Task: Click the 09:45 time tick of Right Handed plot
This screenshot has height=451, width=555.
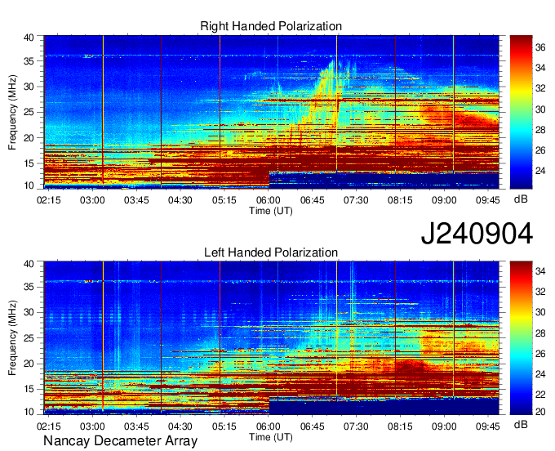Action: point(488,200)
